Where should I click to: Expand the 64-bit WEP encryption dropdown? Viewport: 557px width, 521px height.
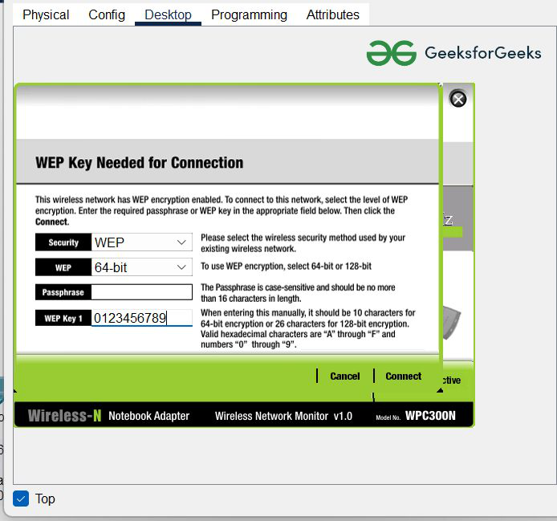[141, 267]
